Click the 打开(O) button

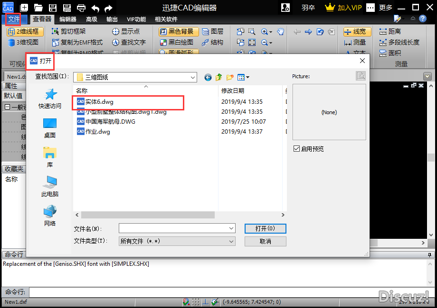pos(265,228)
